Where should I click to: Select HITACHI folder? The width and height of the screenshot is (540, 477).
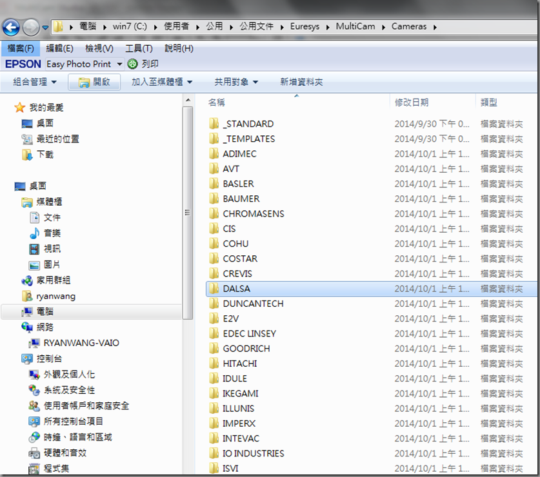(x=240, y=364)
